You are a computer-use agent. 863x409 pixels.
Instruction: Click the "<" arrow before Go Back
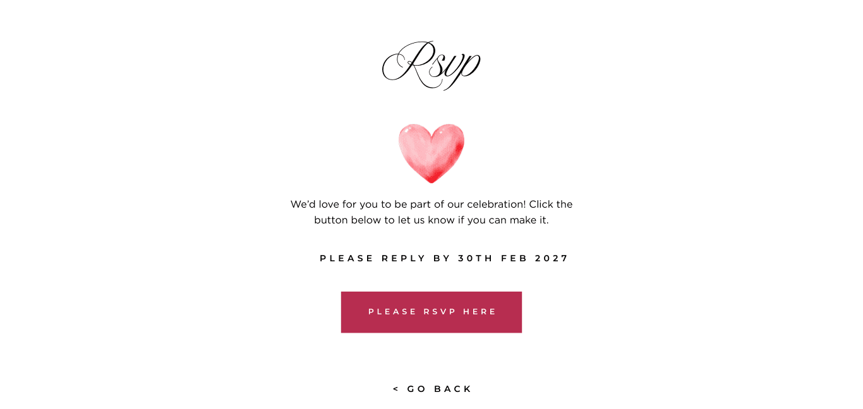pyautogui.click(x=396, y=389)
